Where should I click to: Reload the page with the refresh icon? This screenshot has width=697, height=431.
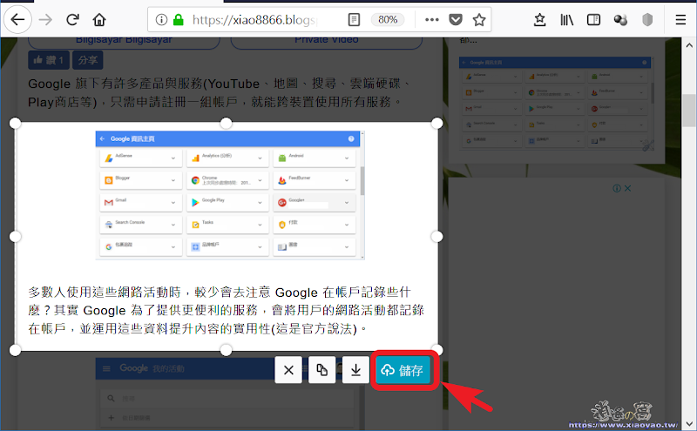[72, 19]
